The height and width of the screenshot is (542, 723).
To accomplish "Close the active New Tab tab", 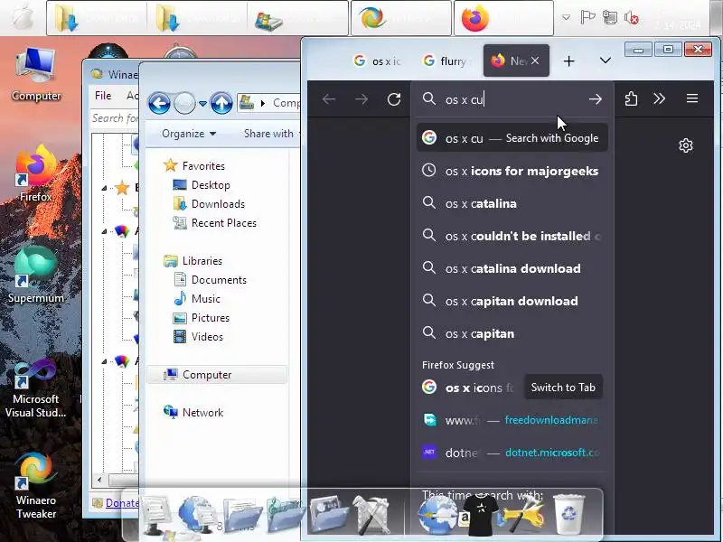I will click(x=535, y=61).
